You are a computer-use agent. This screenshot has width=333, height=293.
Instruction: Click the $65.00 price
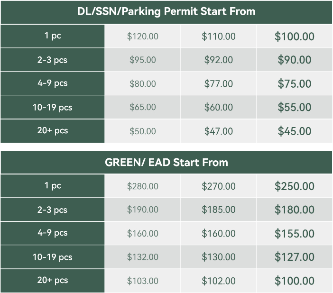pos(143,107)
